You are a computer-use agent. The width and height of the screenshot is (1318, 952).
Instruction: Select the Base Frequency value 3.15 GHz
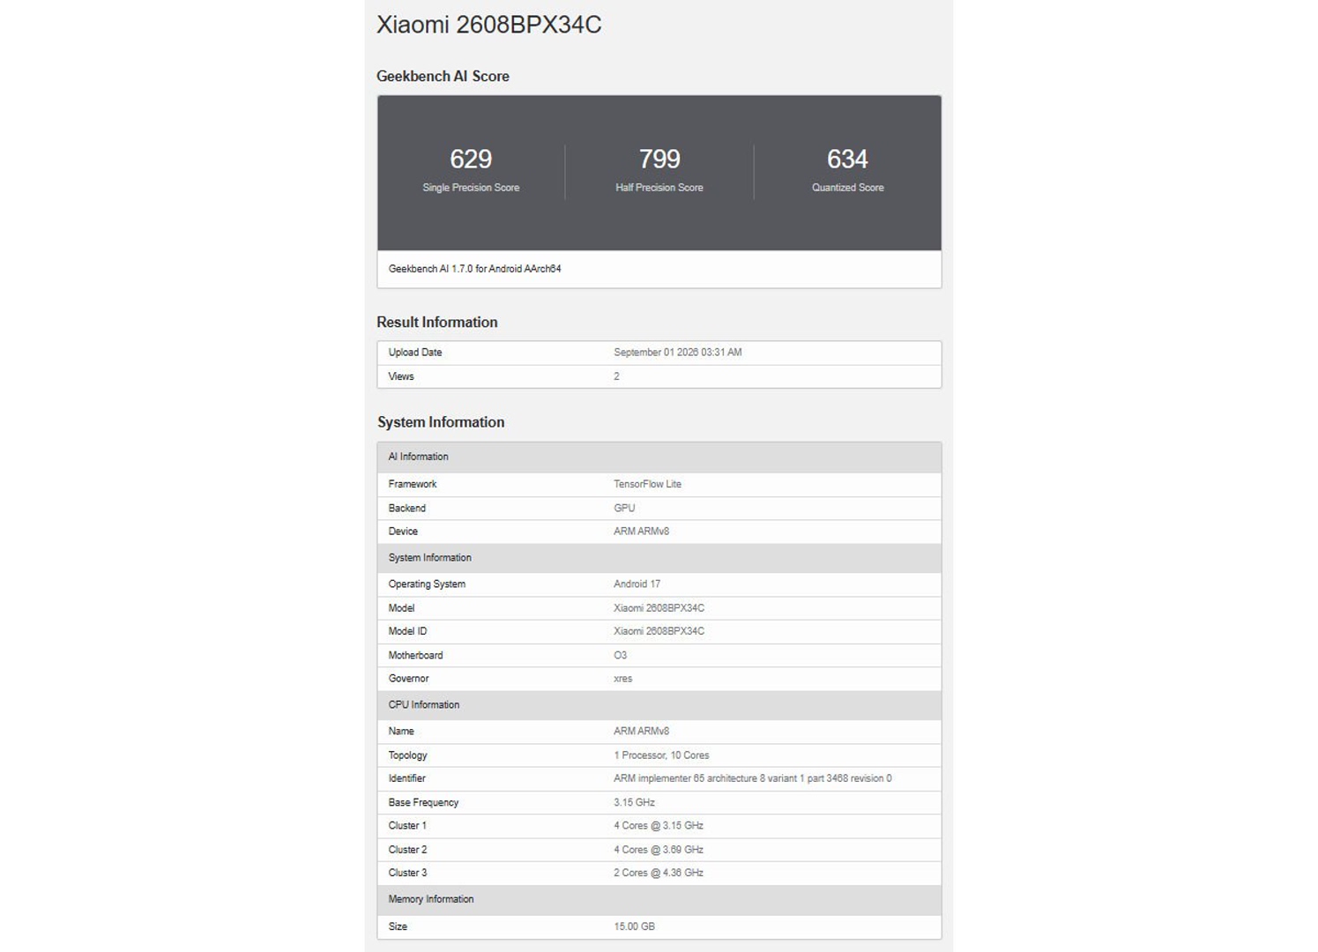(x=634, y=803)
